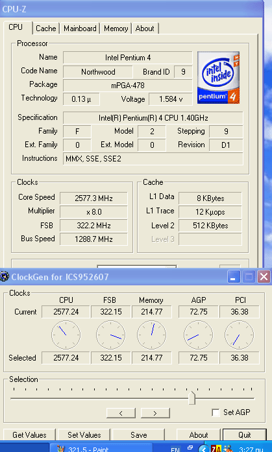Image resolution: width=272 pixels, height=452 pixels.
Task: Click the Specification field in CPU-Z
Action: click(x=153, y=118)
